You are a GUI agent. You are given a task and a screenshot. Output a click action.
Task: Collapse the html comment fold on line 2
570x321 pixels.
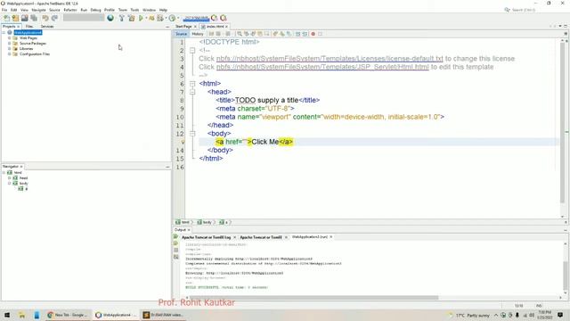coord(192,50)
